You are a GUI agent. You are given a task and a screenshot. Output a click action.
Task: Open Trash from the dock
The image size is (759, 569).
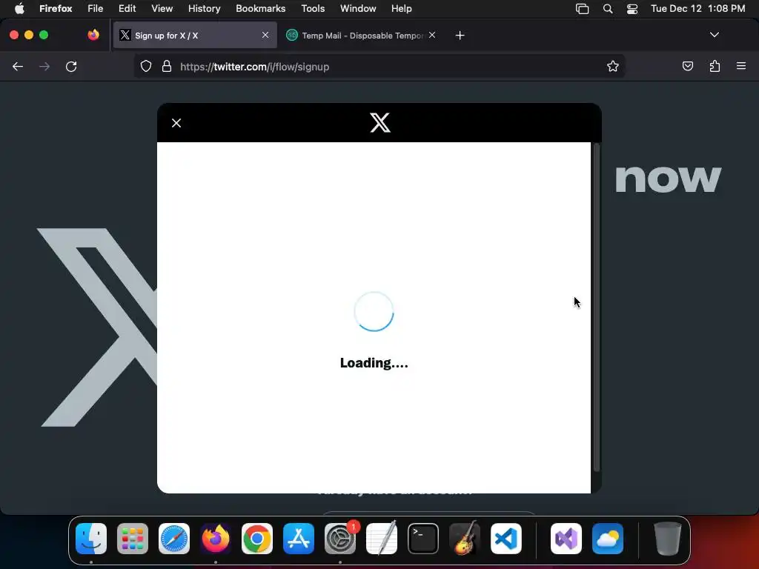[668, 539]
